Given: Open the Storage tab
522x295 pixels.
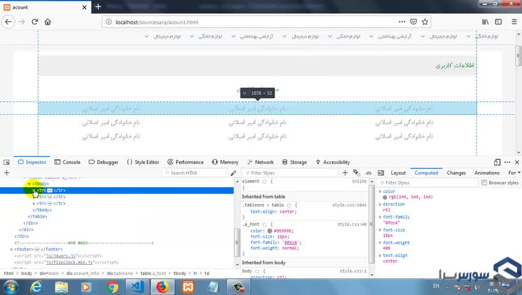Looking at the screenshot, I should click(295, 162).
